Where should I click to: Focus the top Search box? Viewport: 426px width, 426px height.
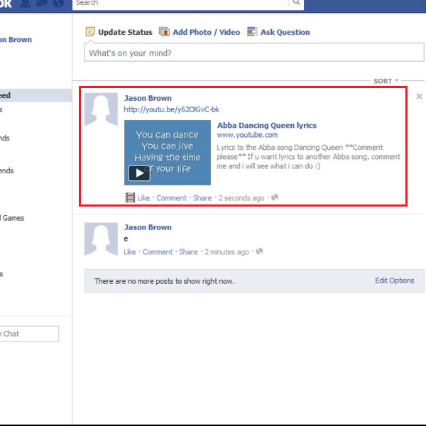180,4
